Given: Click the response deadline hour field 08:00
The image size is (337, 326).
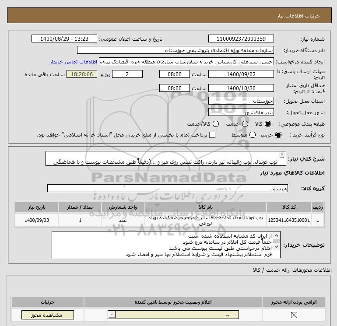Looking at the screenshot, I should pyautogui.click(x=175, y=74).
